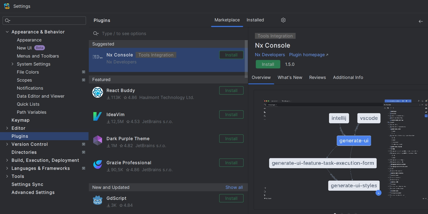Install the Dark Purple Theme plugin

(x=231, y=139)
